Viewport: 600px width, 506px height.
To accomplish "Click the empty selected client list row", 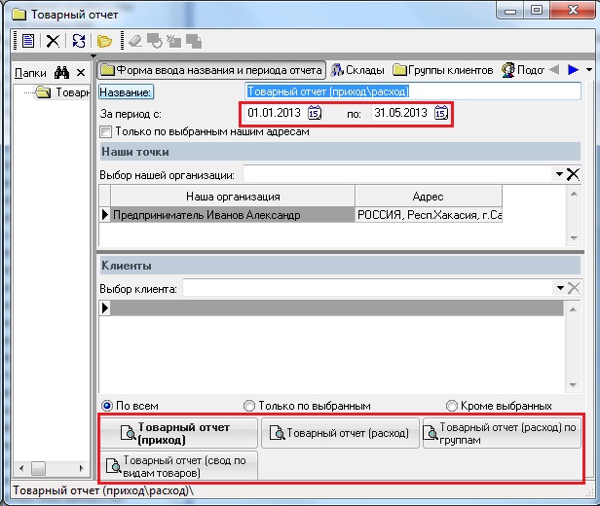I will point(337,308).
